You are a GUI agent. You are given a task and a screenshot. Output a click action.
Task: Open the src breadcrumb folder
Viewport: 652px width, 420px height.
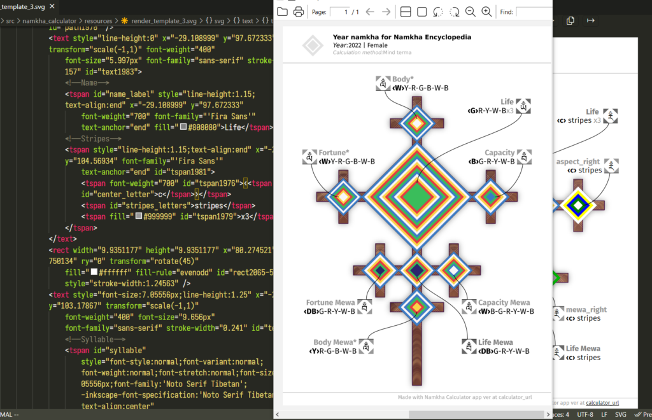click(10, 21)
